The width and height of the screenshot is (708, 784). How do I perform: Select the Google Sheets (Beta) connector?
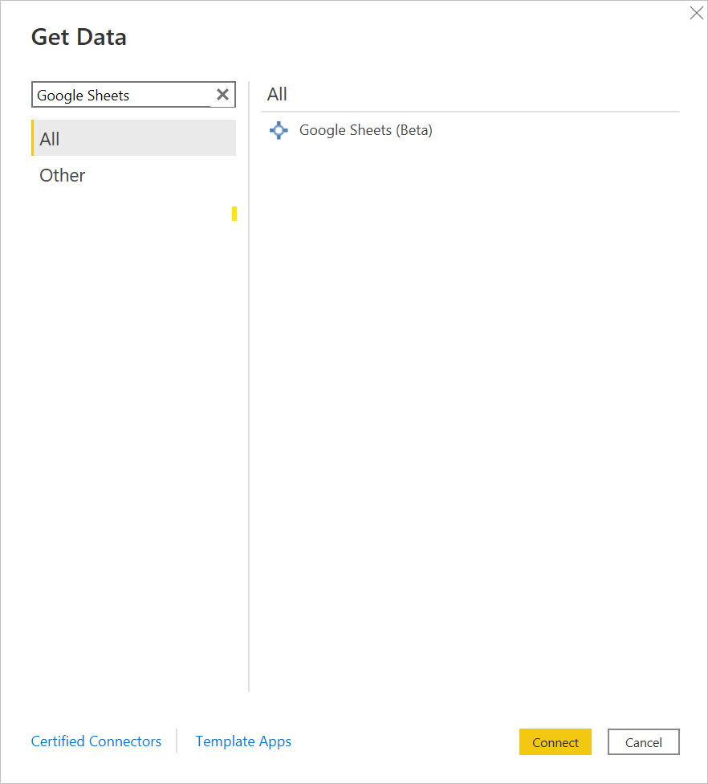pos(365,130)
